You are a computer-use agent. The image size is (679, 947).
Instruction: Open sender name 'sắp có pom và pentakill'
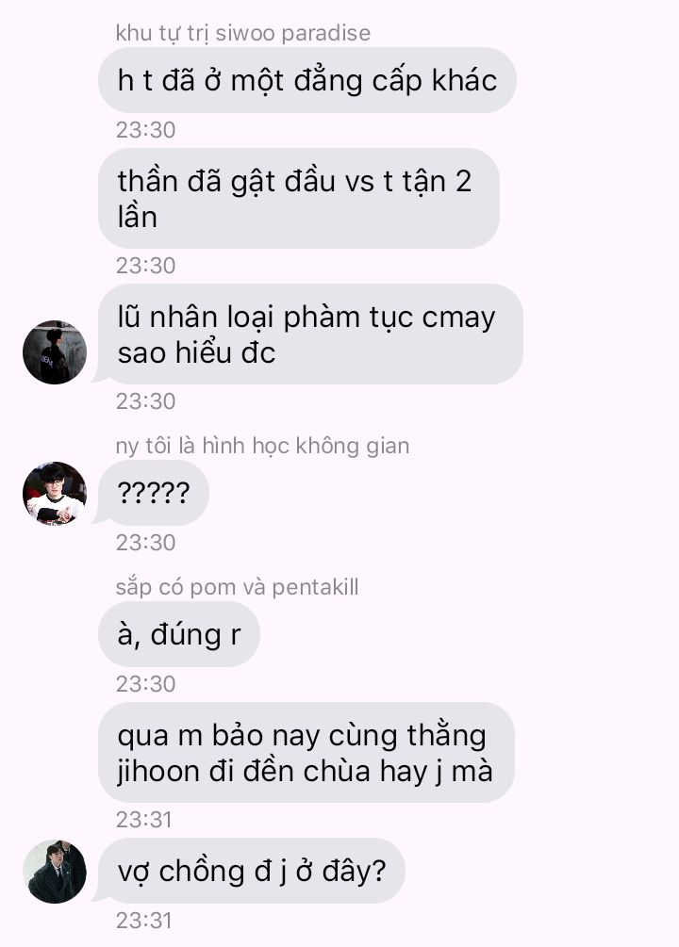click(237, 587)
